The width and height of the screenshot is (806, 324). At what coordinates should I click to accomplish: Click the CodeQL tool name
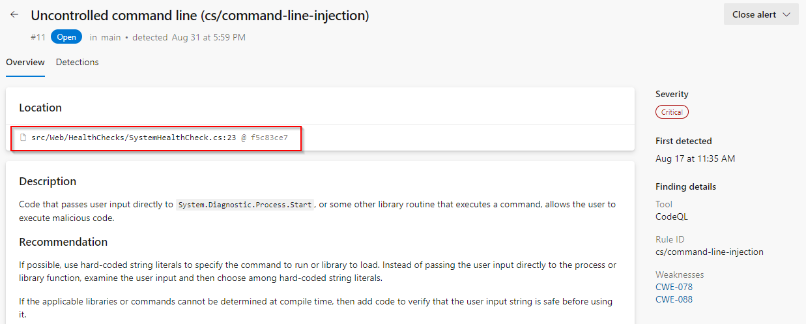pos(672,216)
